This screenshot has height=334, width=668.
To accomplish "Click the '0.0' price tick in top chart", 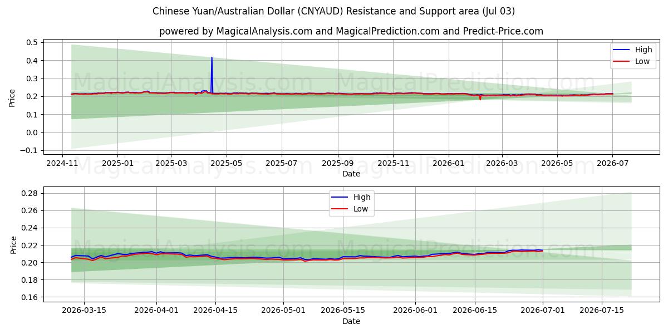I will tap(32, 132).
